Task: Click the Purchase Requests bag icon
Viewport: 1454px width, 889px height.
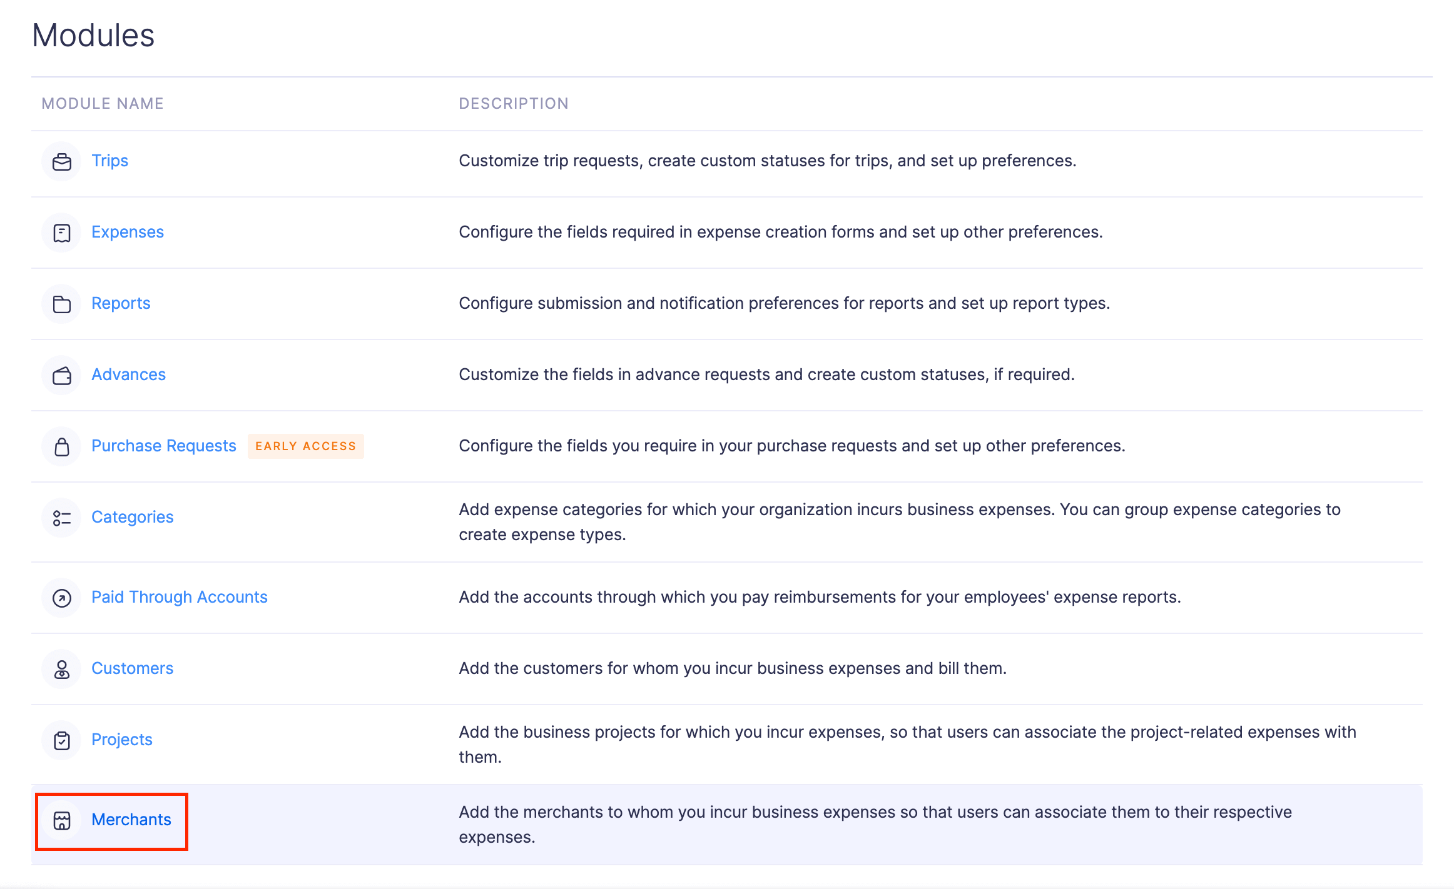Action: click(61, 446)
